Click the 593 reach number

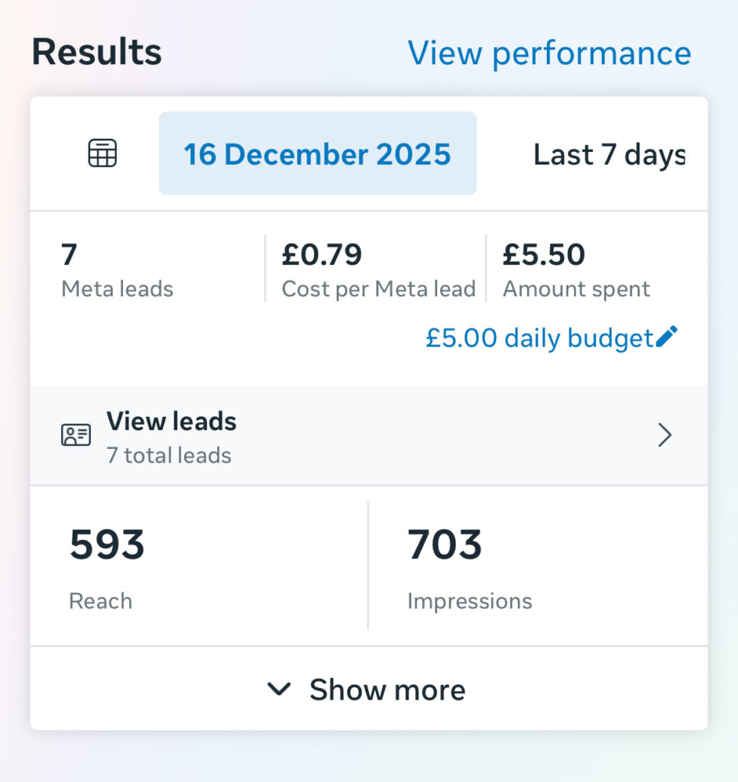coord(107,545)
